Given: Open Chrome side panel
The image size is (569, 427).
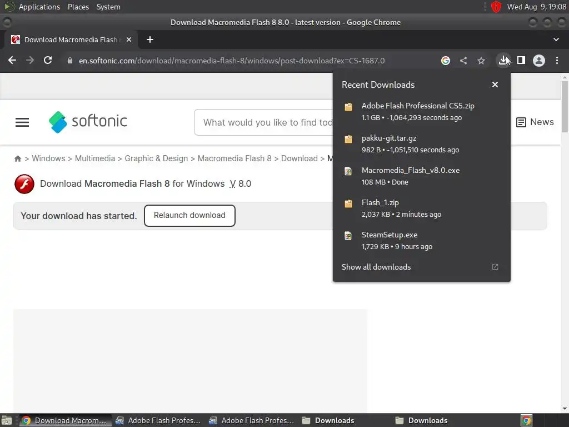Looking at the screenshot, I should click(521, 60).
